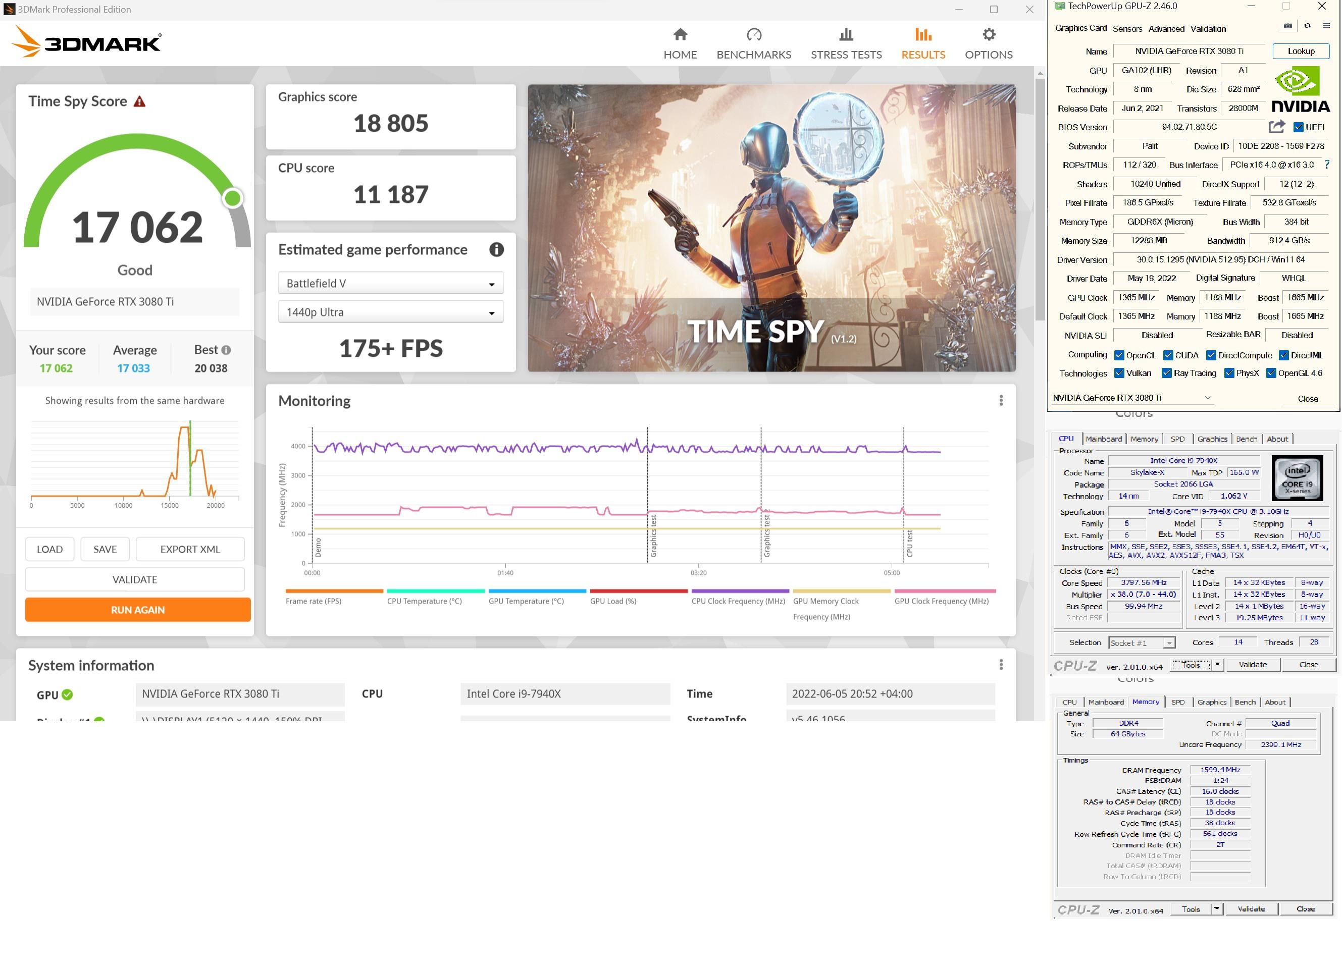Click the GPU-Z refresh icon
Image resolution: width=1343 pixels, height=969 pixels.
point(1307,26)
